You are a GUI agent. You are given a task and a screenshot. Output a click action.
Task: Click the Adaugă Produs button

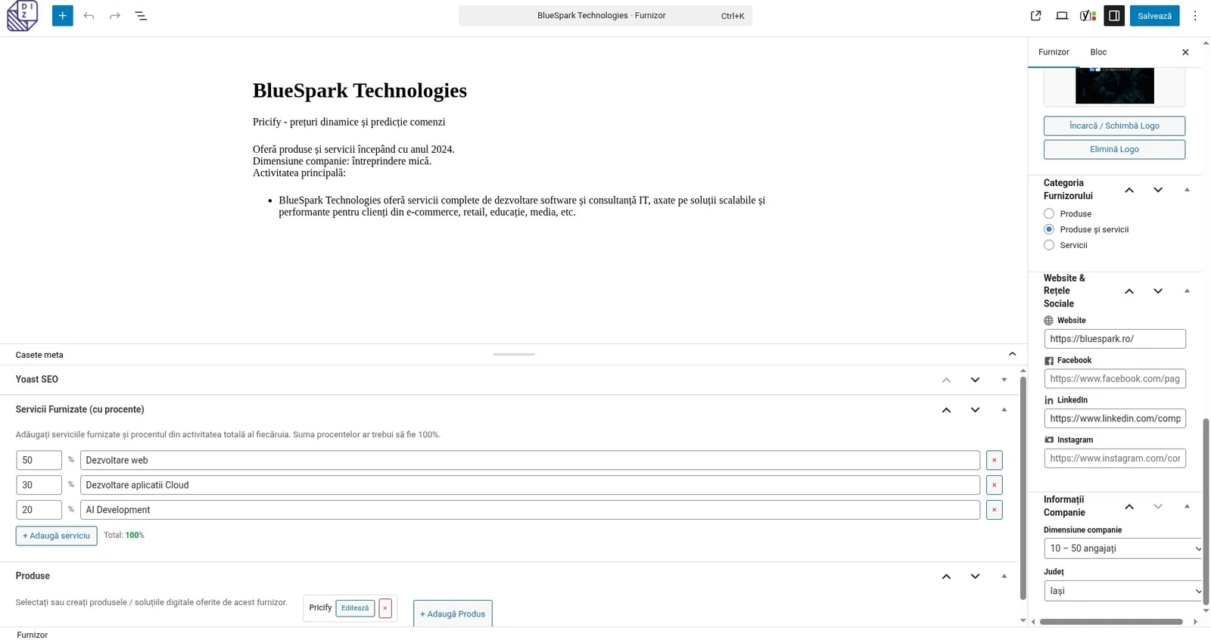[453, 613]
